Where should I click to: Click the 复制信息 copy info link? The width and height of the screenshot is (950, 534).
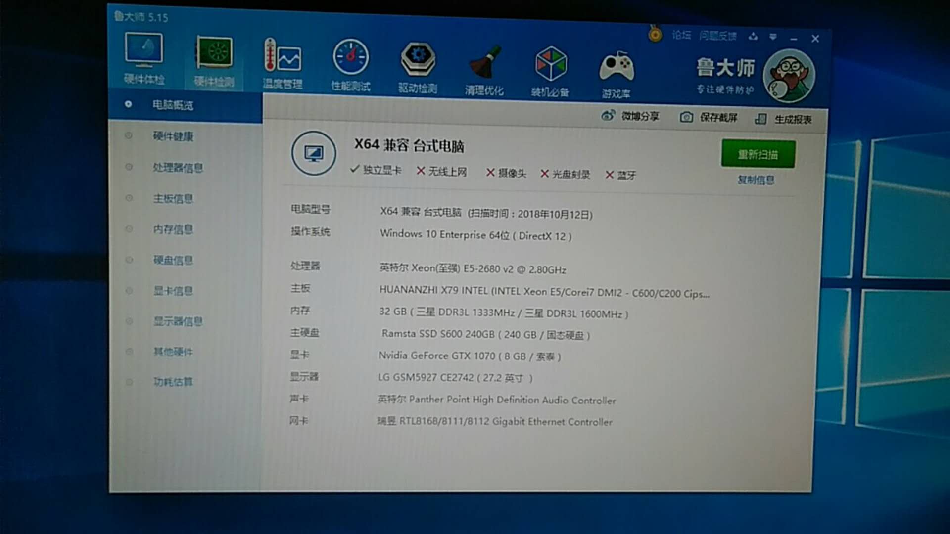coord(756,180)
